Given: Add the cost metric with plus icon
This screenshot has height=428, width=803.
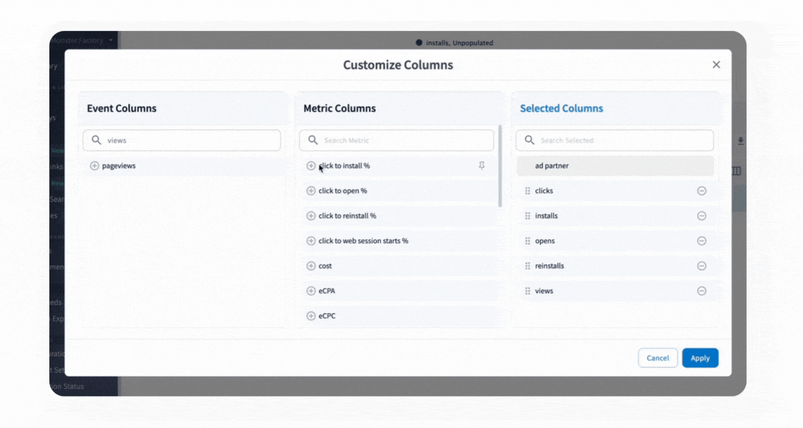Looking at the screenshot, I should point(310,266).
